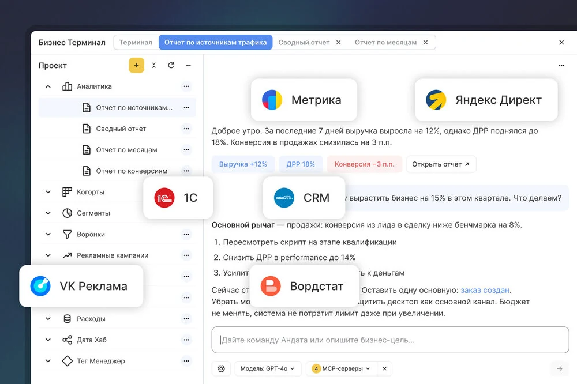Click the Выручка +12% chip

243,164
